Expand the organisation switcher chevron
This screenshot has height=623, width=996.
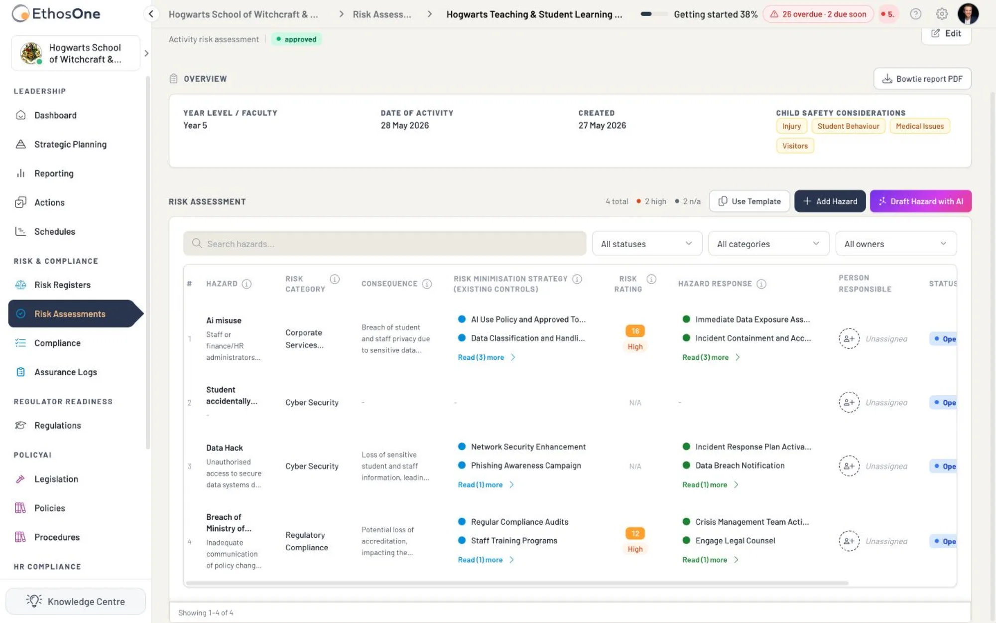tap(146, 53)
